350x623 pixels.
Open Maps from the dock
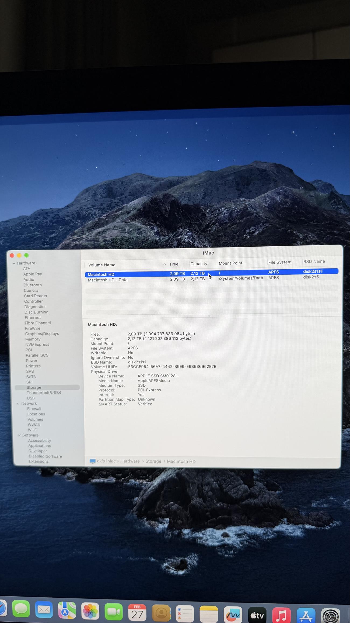coord(67,610)
